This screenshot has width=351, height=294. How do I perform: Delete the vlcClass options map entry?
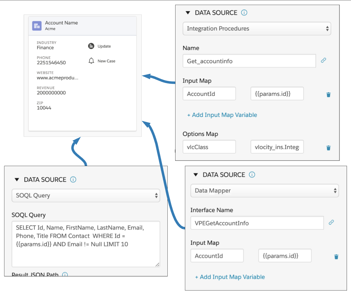[328, 148]
